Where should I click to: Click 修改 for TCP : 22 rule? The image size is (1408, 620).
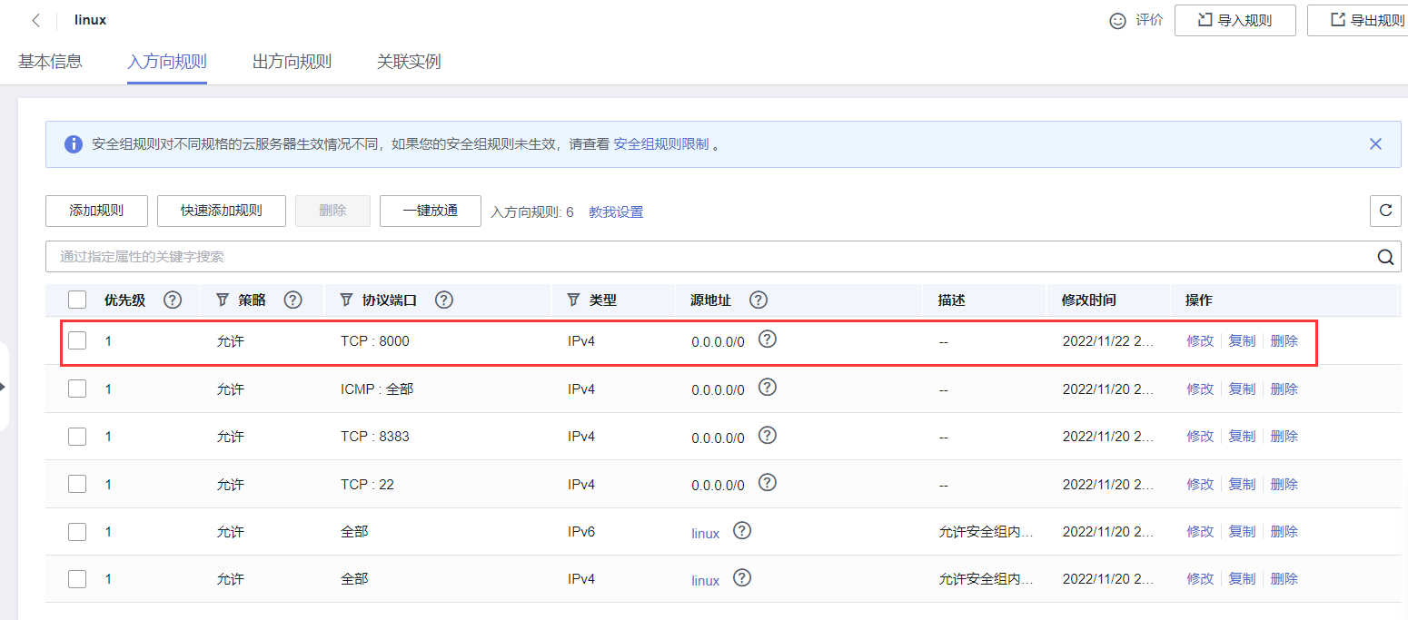1200,484
